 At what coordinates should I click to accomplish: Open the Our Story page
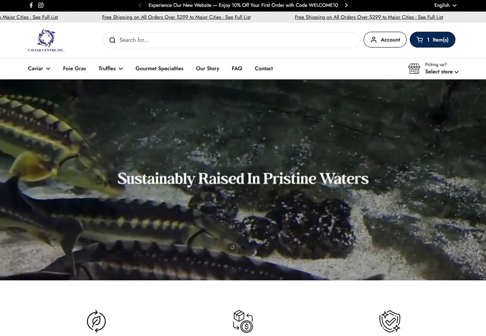(x=208, y=69)
